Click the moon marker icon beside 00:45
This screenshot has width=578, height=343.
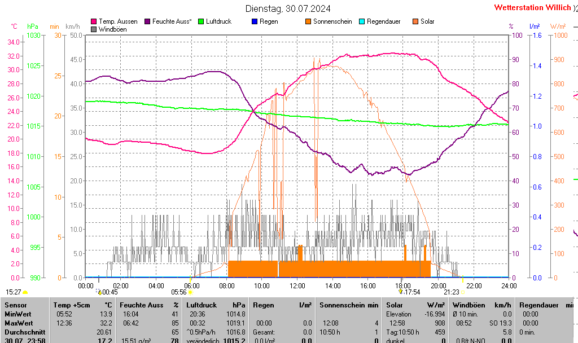point(99,292)
